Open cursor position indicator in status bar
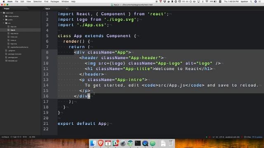 click(x=25, y=137)
